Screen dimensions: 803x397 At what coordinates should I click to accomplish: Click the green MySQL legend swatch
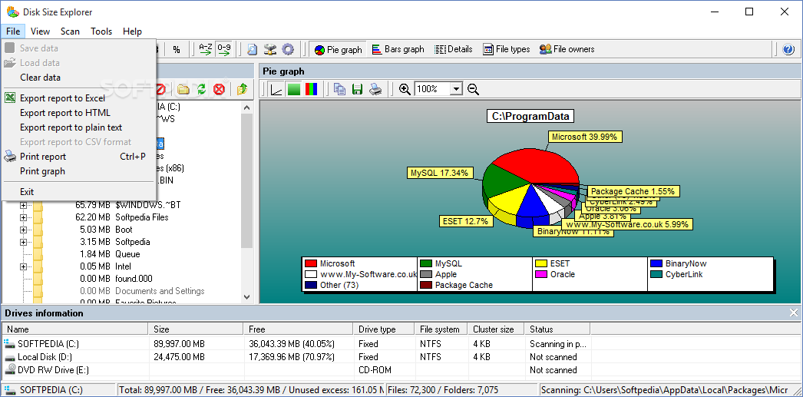pos(426,264)
